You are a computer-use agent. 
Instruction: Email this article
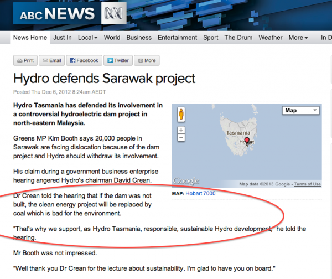pyautogui.click(x=51, y=60)
